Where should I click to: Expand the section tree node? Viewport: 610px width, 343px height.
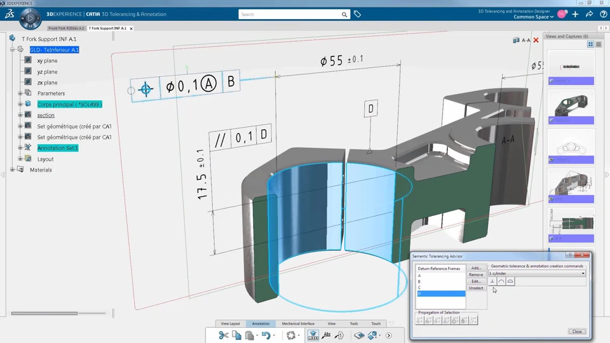(20, 115)
